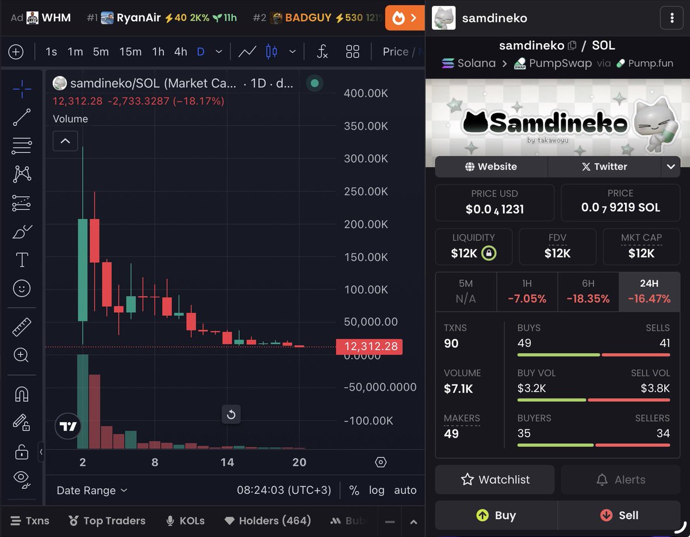Image resolution: width=690 pixels, height=537 pixels.
Task: Select the Text annotation tool
Action: (22, 260)
